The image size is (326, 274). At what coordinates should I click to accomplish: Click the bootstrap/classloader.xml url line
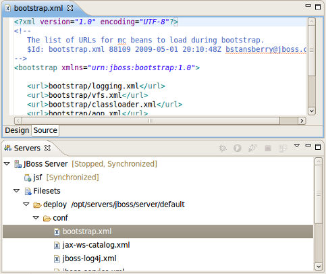tap(105, 105)
